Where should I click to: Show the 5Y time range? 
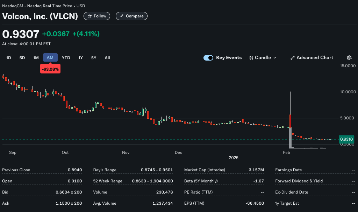pyautogui.click(x=94, y=58)
